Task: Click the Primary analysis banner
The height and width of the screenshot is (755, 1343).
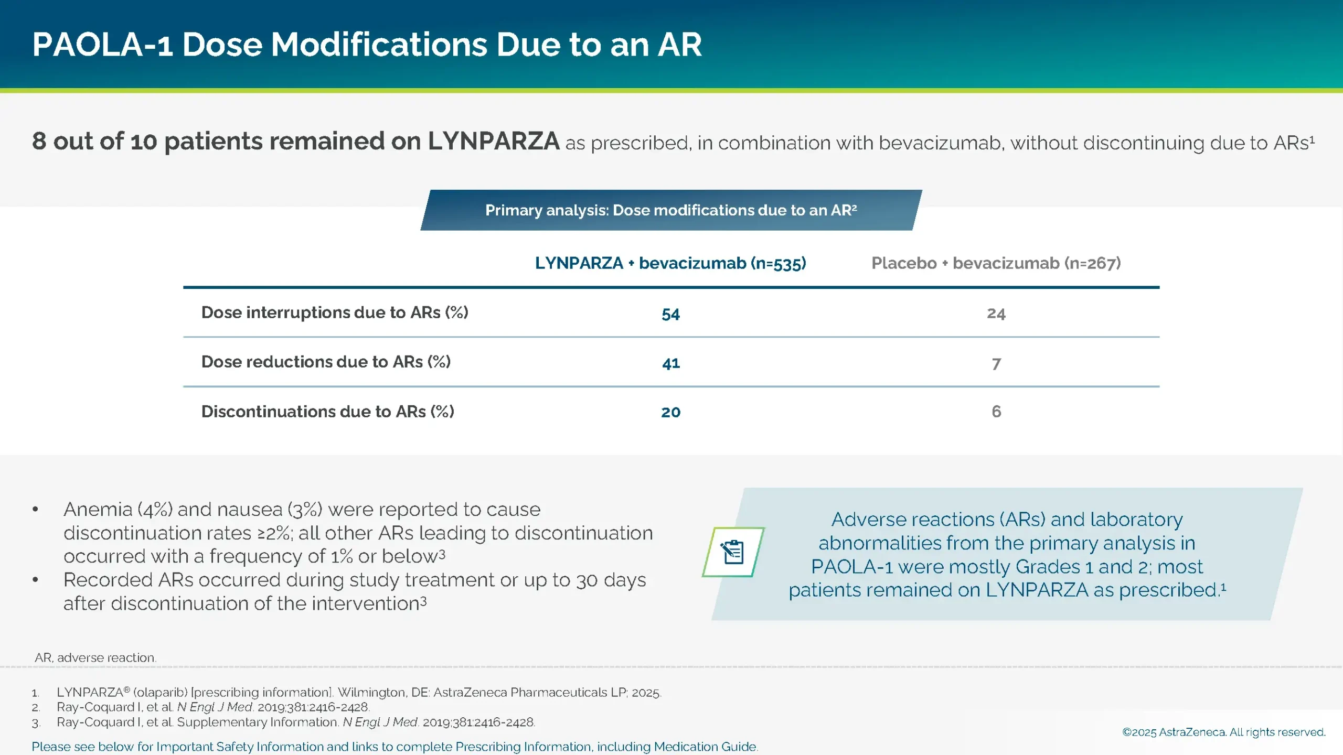Action: pos(670,210)
